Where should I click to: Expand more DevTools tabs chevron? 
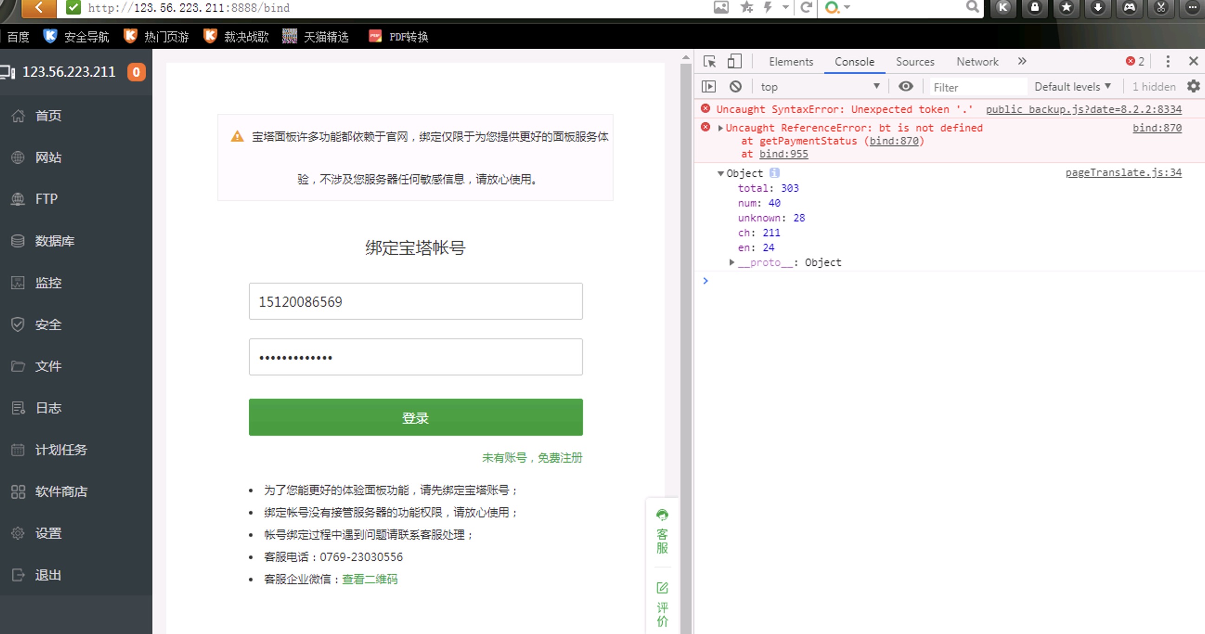(x=1022, y=61)
